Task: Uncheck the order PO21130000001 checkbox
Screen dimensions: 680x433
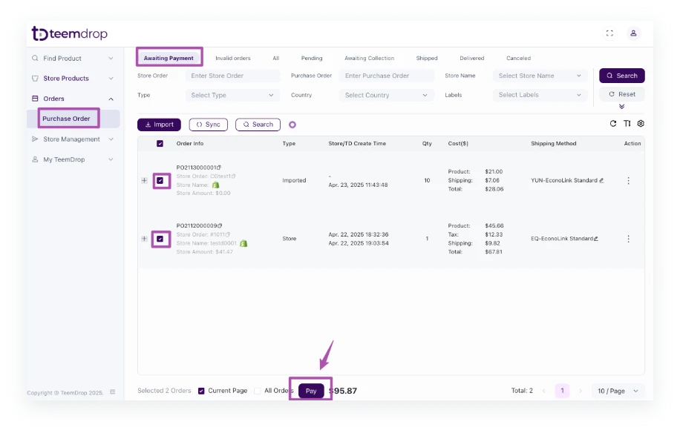Action: tap(160, 180)
